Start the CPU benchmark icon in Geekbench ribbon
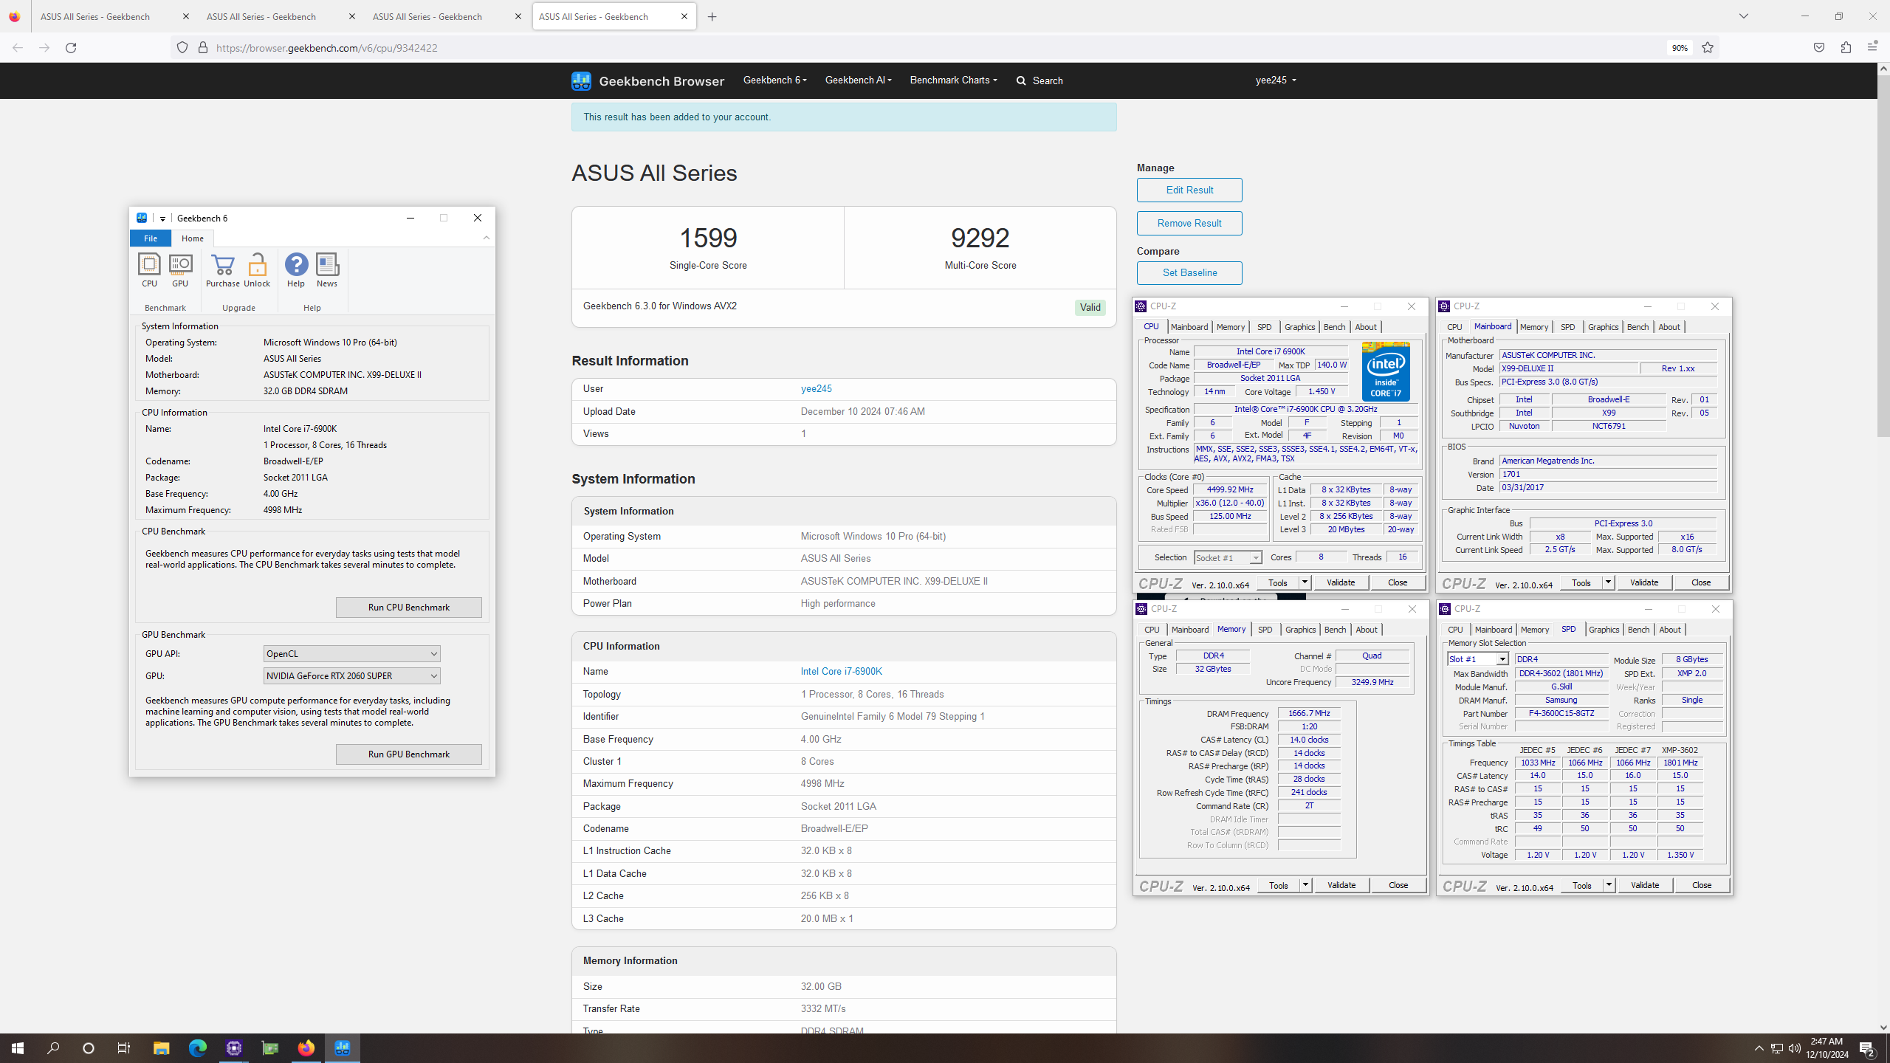Viewport: 1890px width, 1063px height. click(x=149, y=270)
